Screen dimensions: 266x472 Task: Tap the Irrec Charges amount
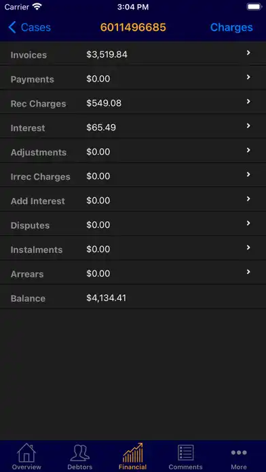point(98,176)
